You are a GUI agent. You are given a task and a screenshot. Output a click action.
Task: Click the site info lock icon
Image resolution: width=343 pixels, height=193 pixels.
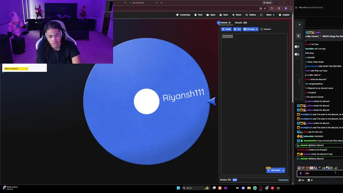pyautogui.click(x=296, y=7)
